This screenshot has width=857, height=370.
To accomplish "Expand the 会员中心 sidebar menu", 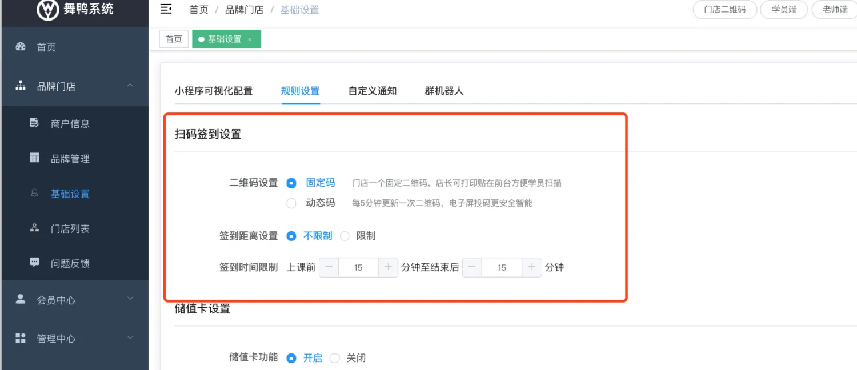I will point(130,299).
